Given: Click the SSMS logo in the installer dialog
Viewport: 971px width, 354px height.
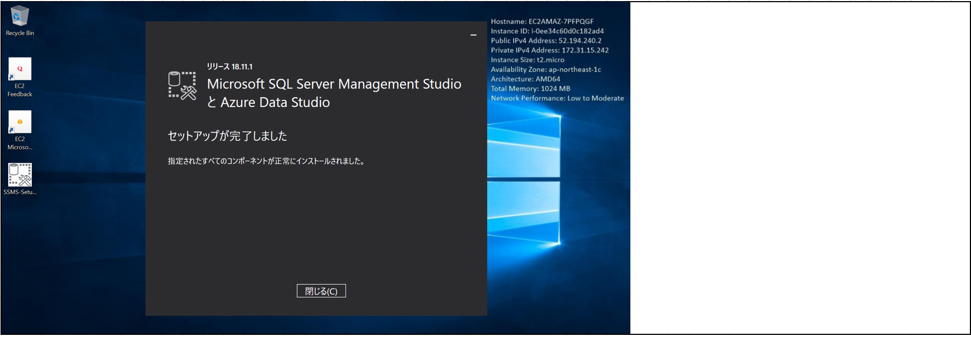Looking at the screenshot, I should point(182,85).
